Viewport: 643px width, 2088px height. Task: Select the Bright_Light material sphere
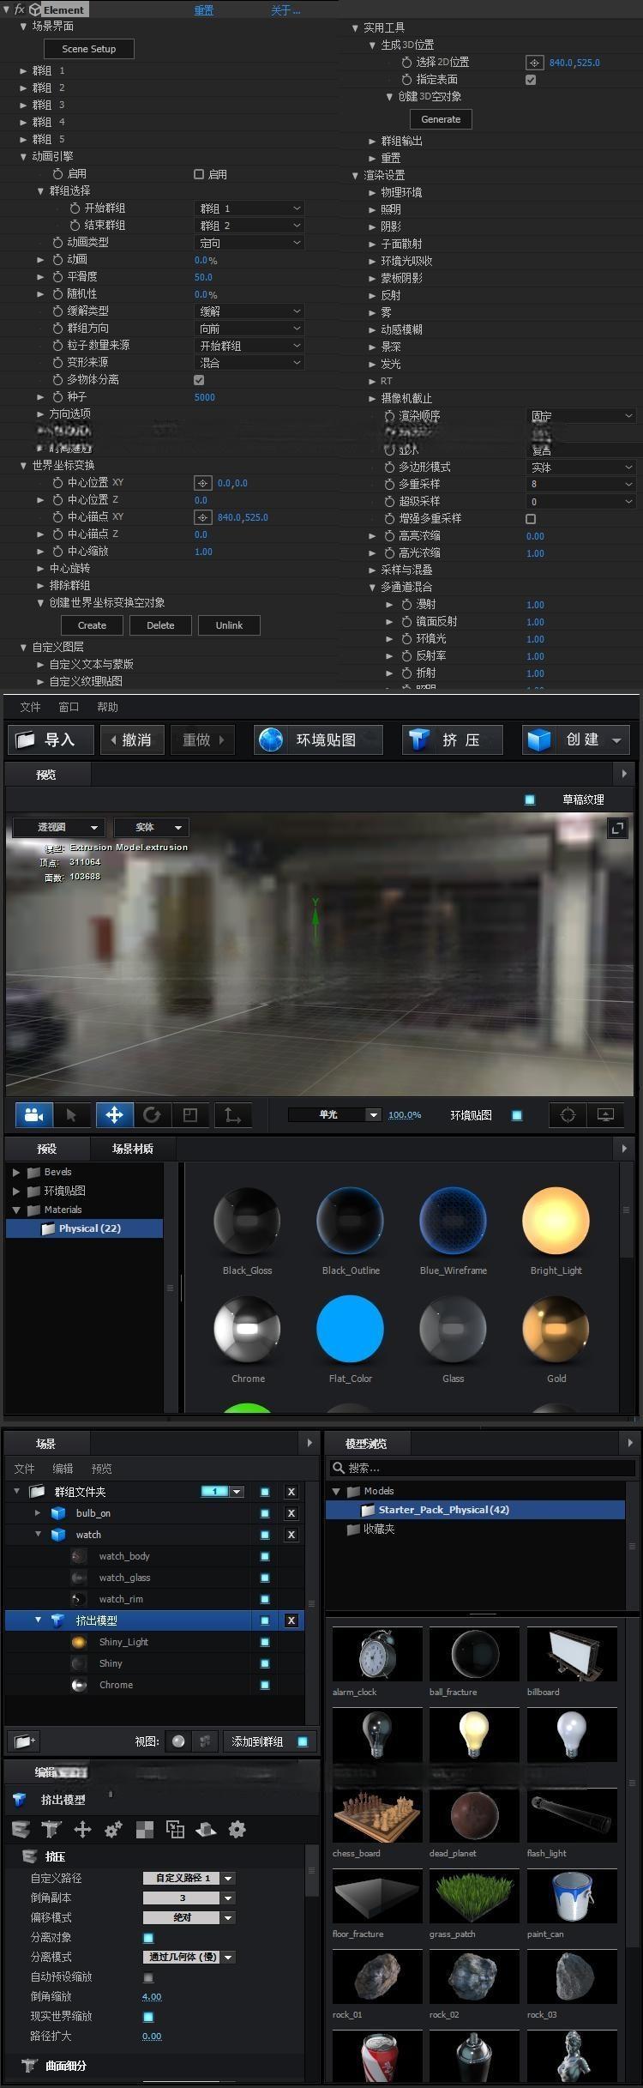(556, 1221)
